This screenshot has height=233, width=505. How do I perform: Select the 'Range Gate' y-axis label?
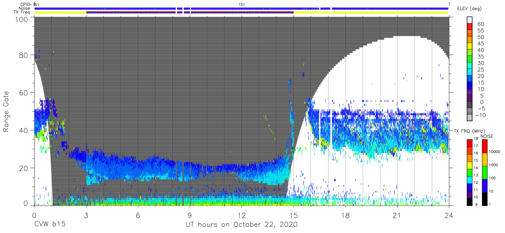coord(6,112)
